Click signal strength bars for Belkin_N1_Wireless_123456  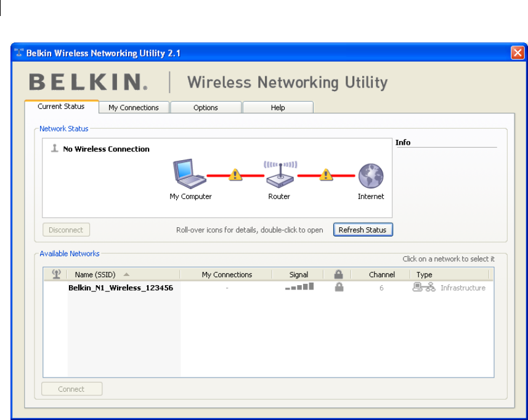point(299,287)
